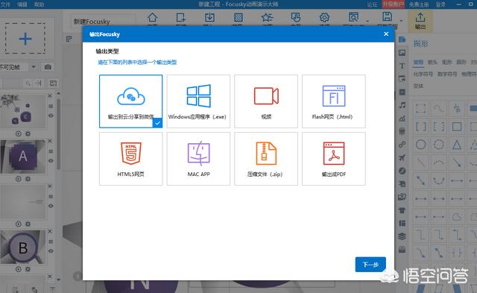Click the airplane icon in right sidebar
This screenshot has height=293, width=477.
(402, 157)
